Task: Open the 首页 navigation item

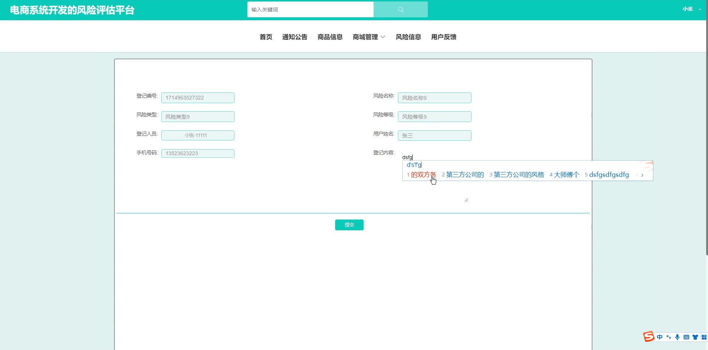Action: click(266, 37)
